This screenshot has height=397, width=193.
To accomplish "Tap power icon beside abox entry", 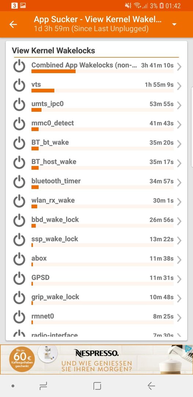I will (x=19, y=259).
